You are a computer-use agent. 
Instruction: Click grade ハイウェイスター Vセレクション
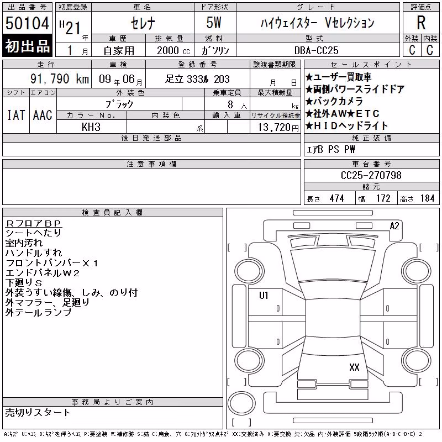(x=318, y=23)
